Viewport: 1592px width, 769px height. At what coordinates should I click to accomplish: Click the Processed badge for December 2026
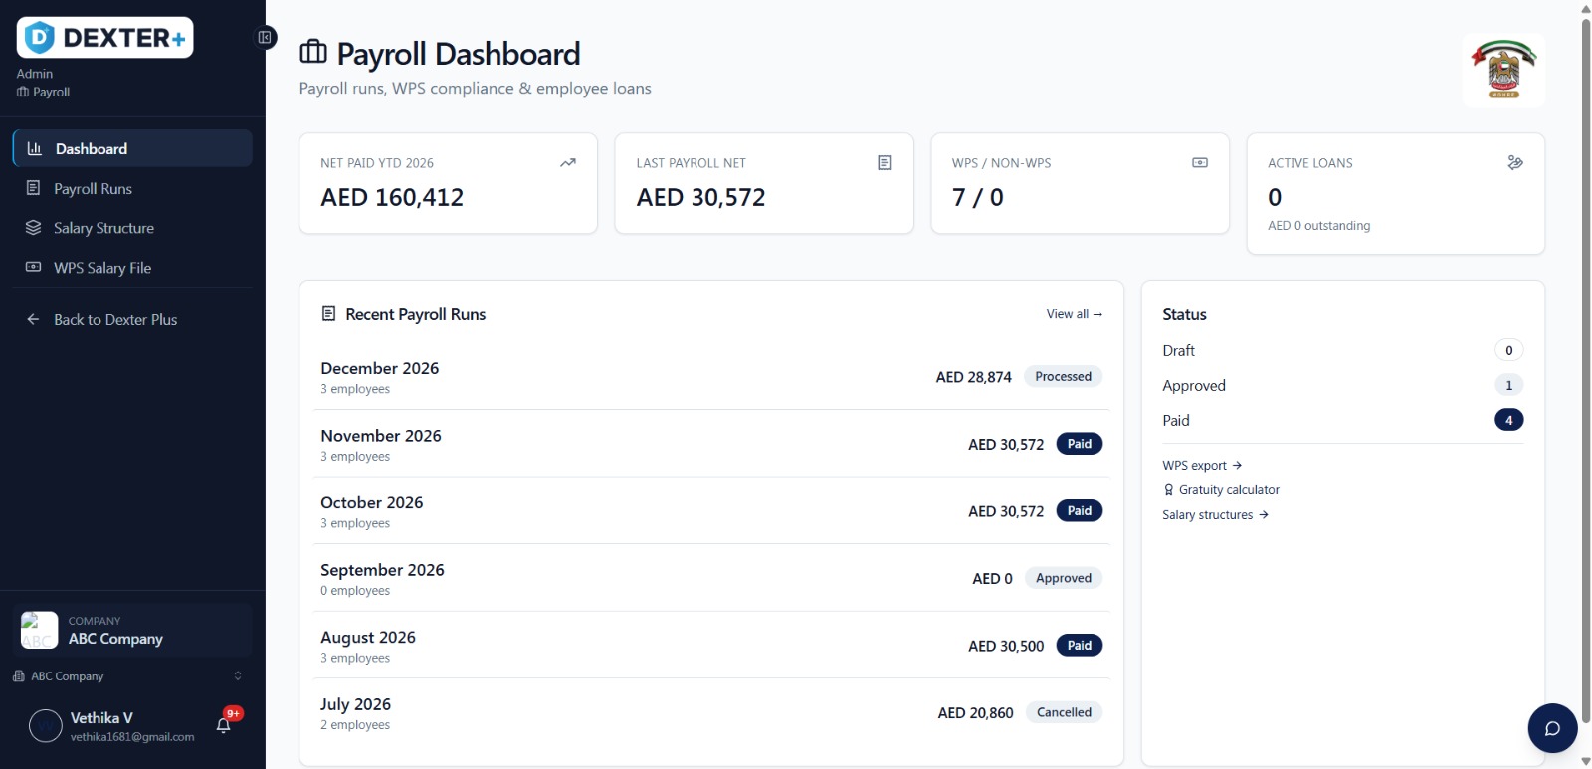pos(1063,377)
